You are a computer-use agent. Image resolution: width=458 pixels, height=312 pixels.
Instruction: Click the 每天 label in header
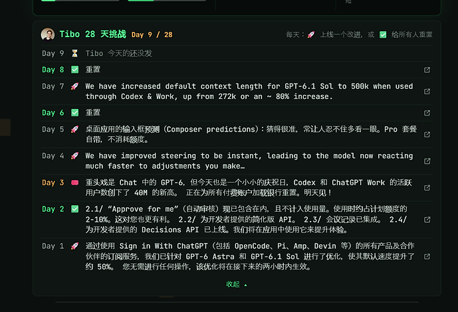coord(295,35)
